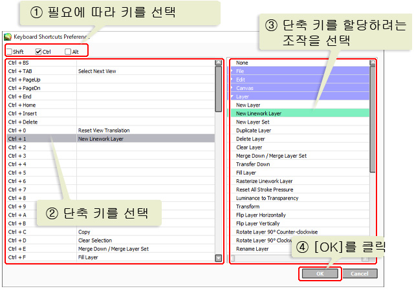Click OK to confirm shortcuts
The height and width of the screenshot is (291, 414).
[320, 274]
